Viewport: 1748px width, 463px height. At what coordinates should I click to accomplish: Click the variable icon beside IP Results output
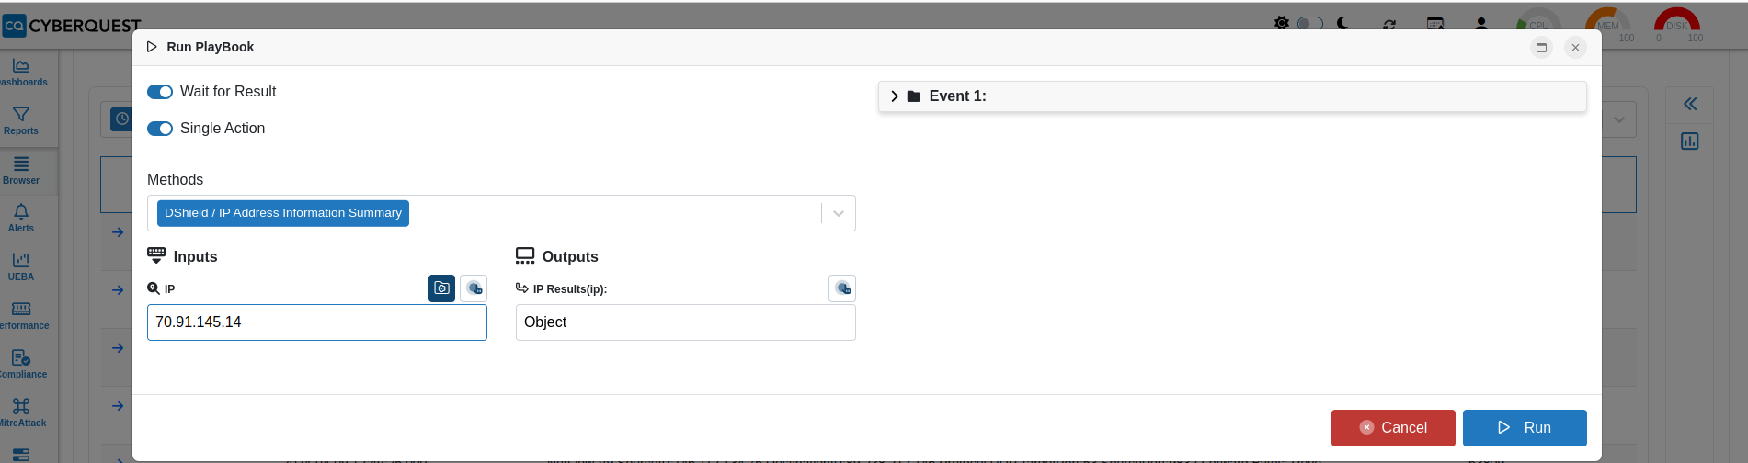[x=842, y=288]
